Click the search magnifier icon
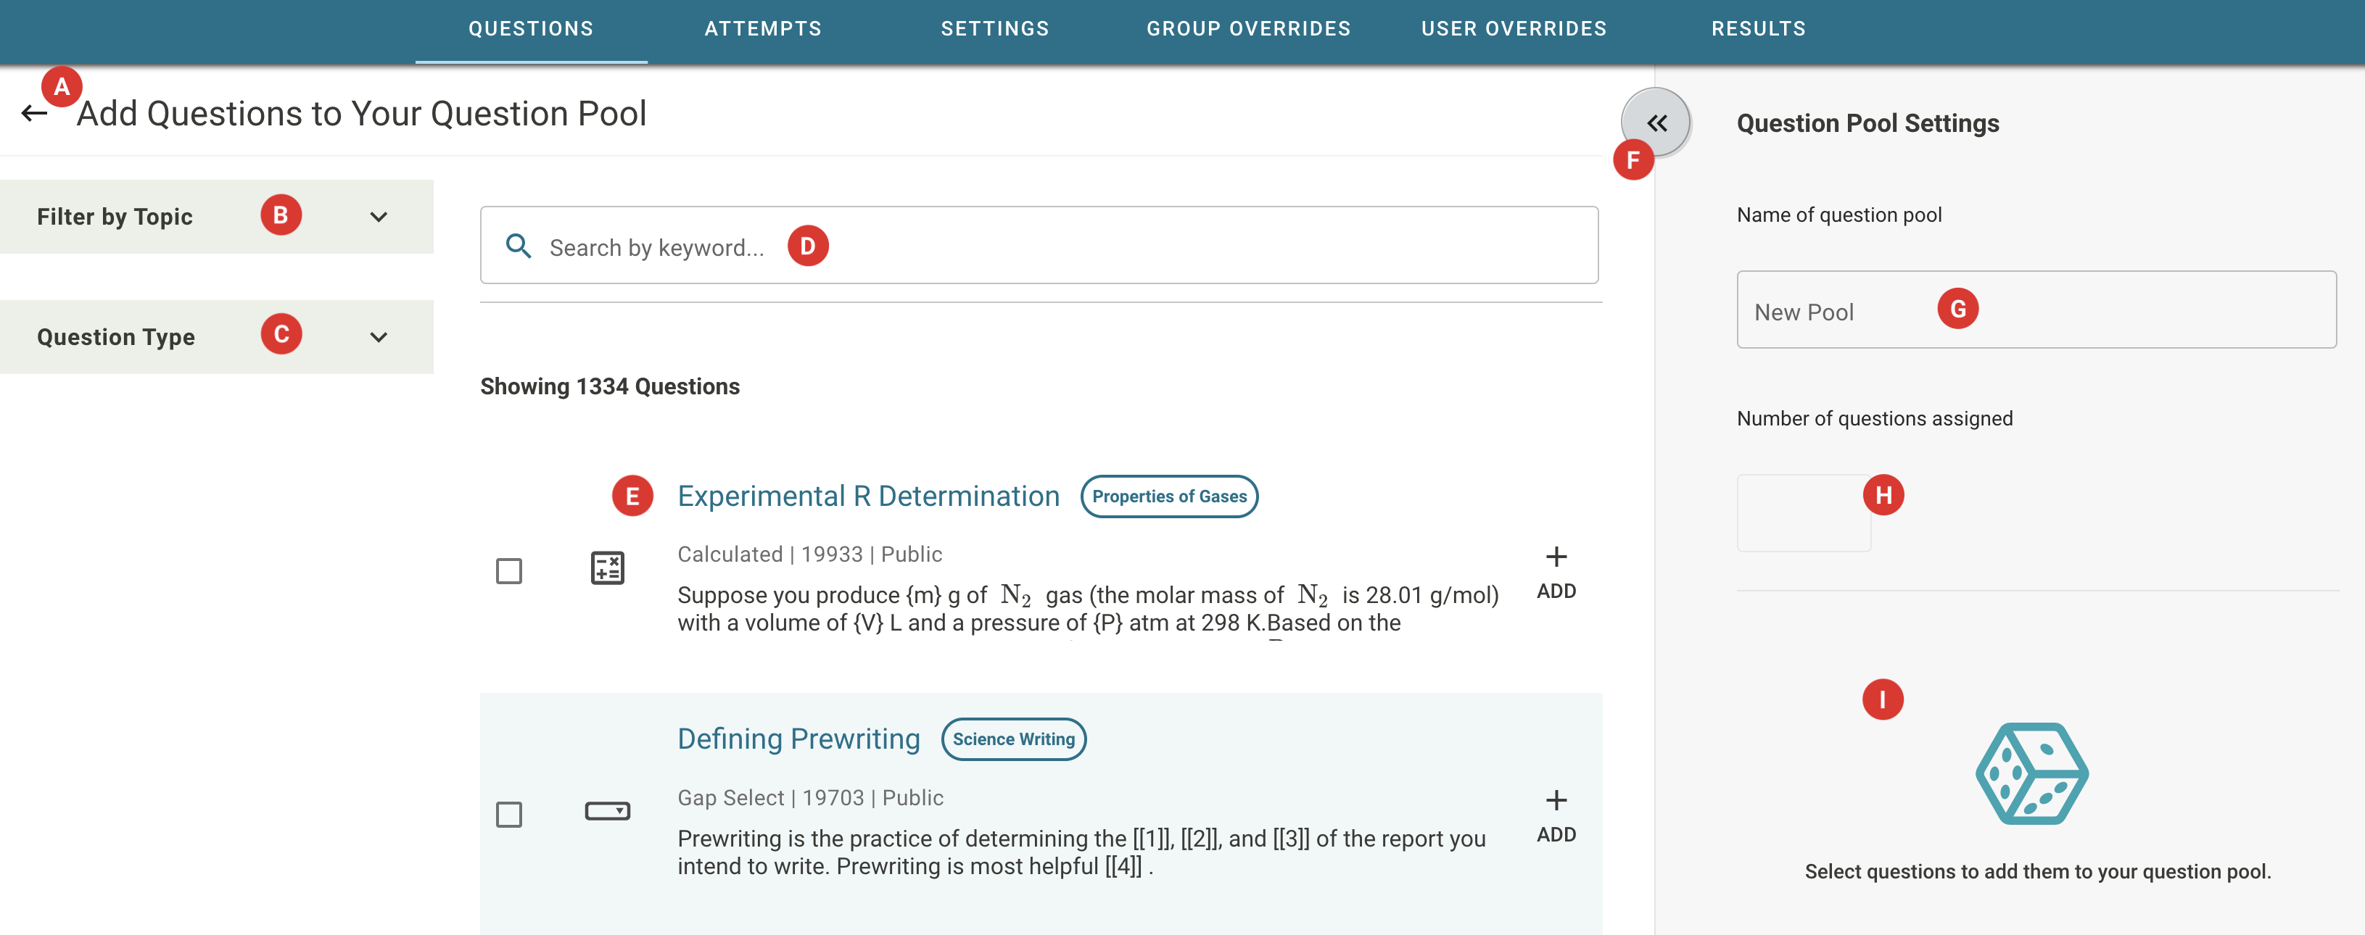Screen dimensions: 2365x935 point(519,246)
